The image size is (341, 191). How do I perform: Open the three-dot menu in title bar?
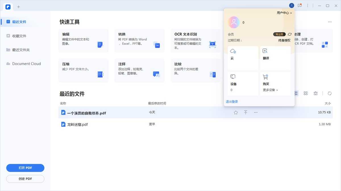click(x=307, y=5)
